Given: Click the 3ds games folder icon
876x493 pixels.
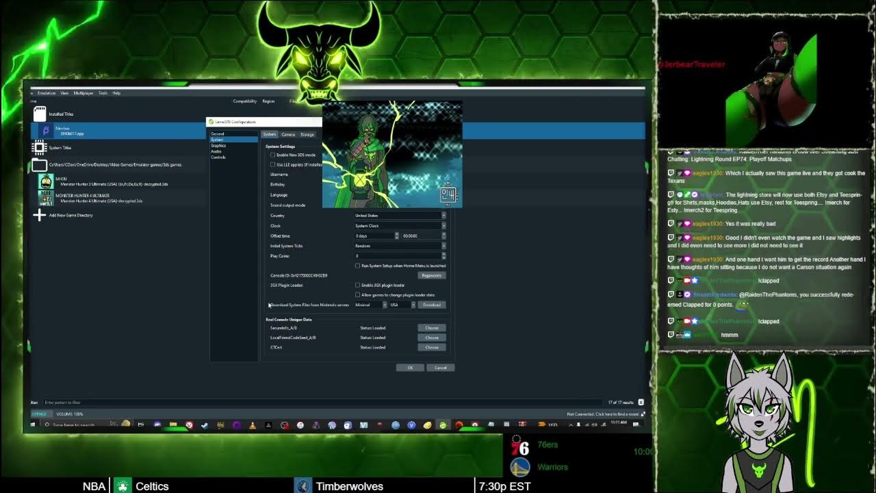Looking at the screenshot, I should 39,165.
